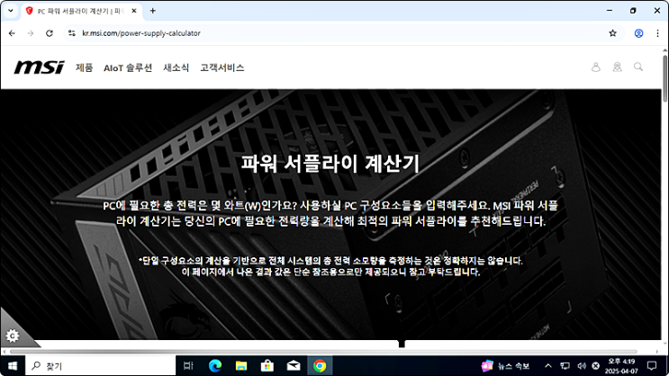Click the taskbar 찾기 search box

(100, 366)
